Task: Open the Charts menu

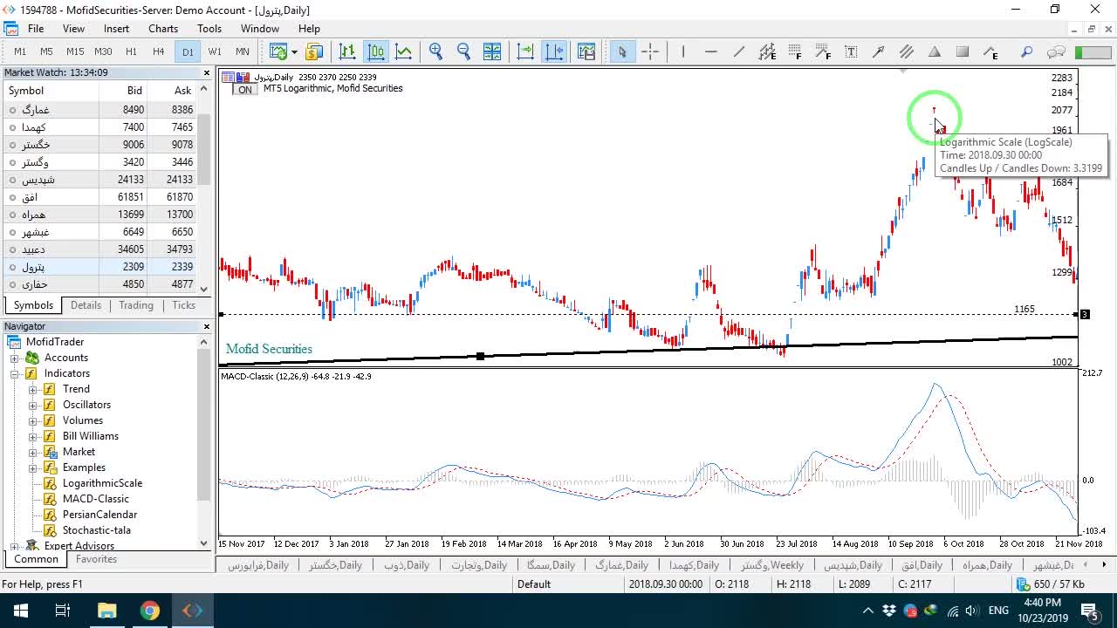Action: (163, 29)
